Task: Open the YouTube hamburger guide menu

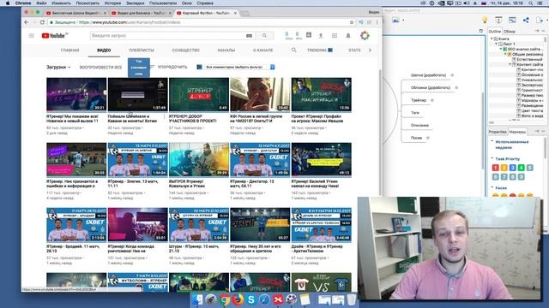Action: pyautogui.click(x=32, y=36)
